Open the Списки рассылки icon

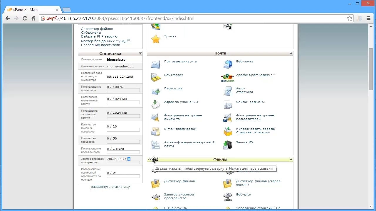tap(228, 104)
